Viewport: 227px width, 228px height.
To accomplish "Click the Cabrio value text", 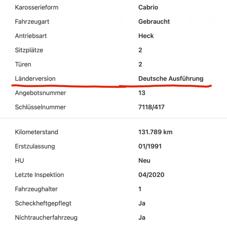I will coord(148,7).
